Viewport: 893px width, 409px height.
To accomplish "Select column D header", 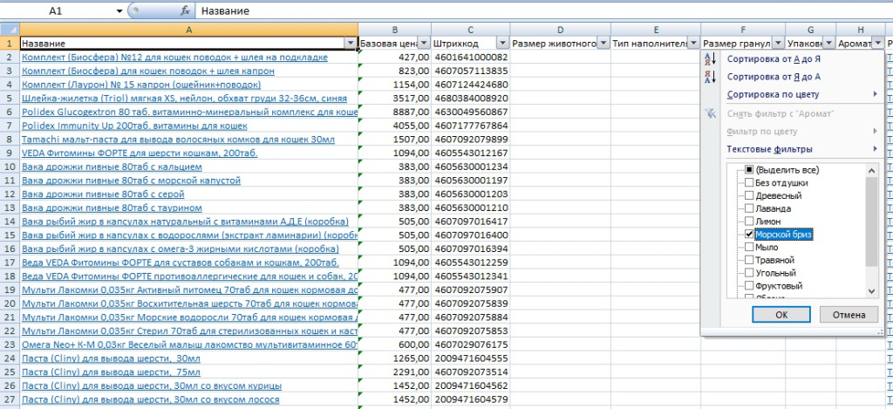I will (x=561, y=30).
